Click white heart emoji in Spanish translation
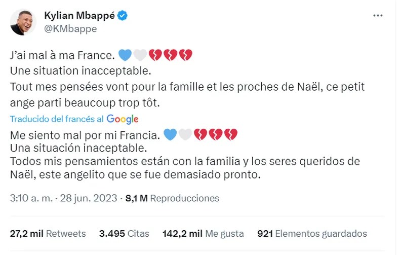This screenshot has width=400, height=255. [x=185, y=135]
